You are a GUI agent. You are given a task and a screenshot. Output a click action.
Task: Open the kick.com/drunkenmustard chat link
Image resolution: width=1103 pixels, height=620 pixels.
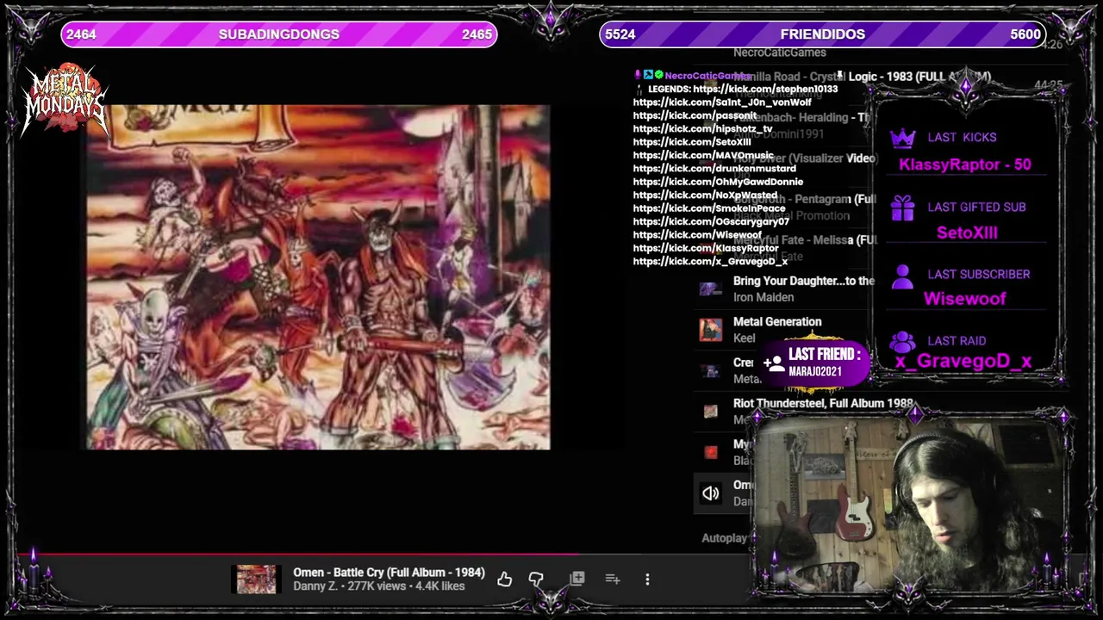click(714, 169)
